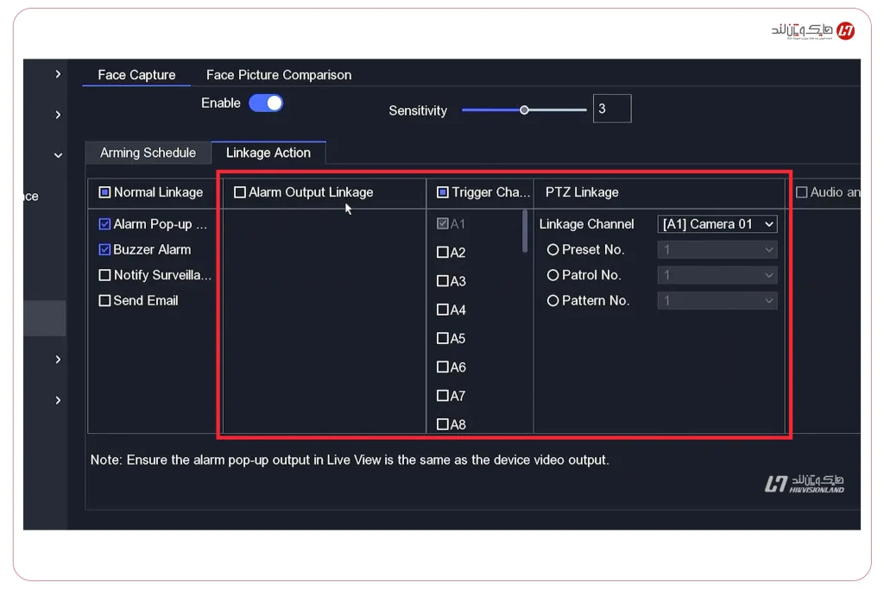
Task: Switch to the Face Picture Comparison tab
Action: pyautogui.click(x=278, y=75)
